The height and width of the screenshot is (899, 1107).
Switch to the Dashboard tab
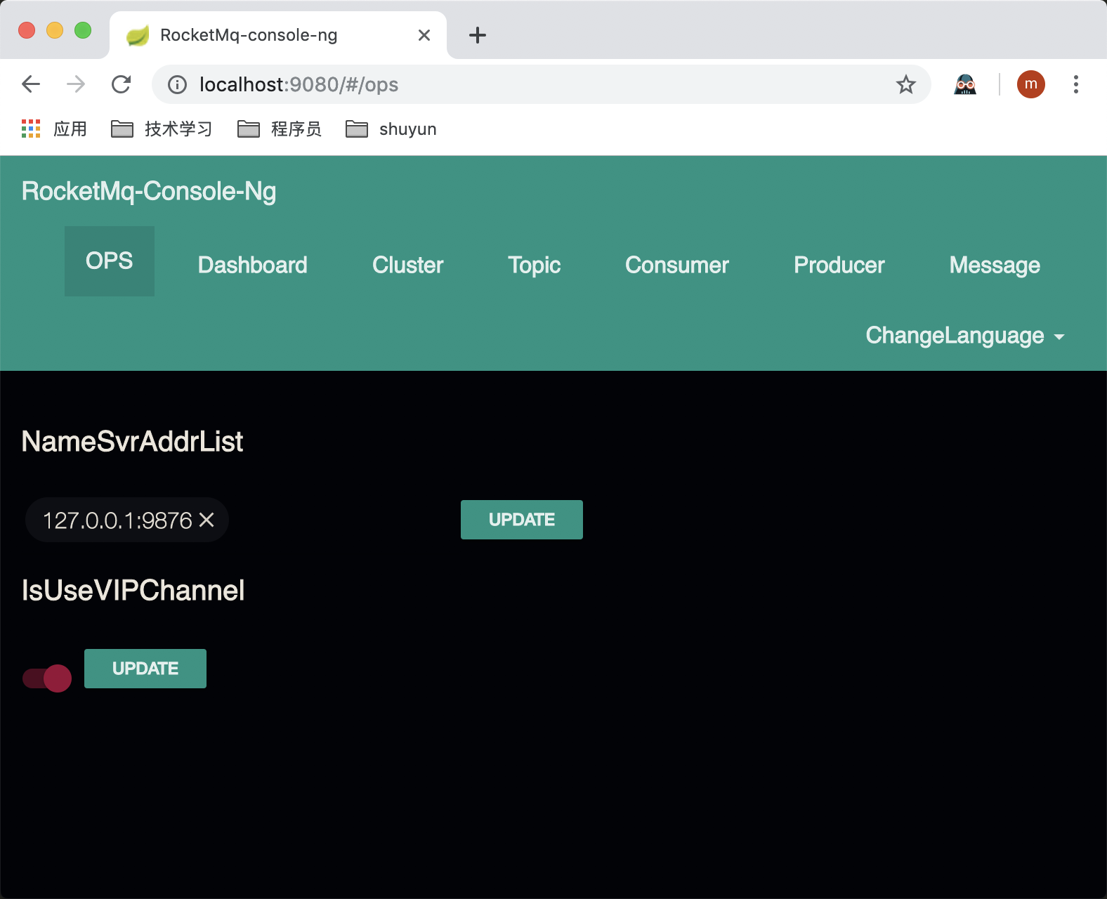click(x=253, y=265)
